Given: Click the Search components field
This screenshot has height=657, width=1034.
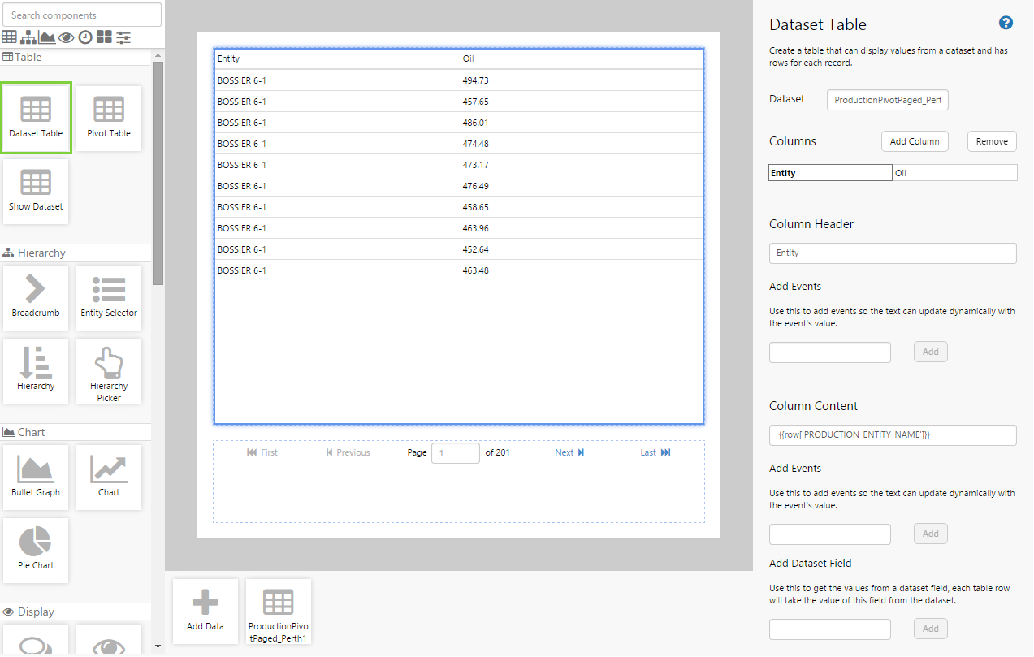Looking at the screenshot, I should coord(81,15).
